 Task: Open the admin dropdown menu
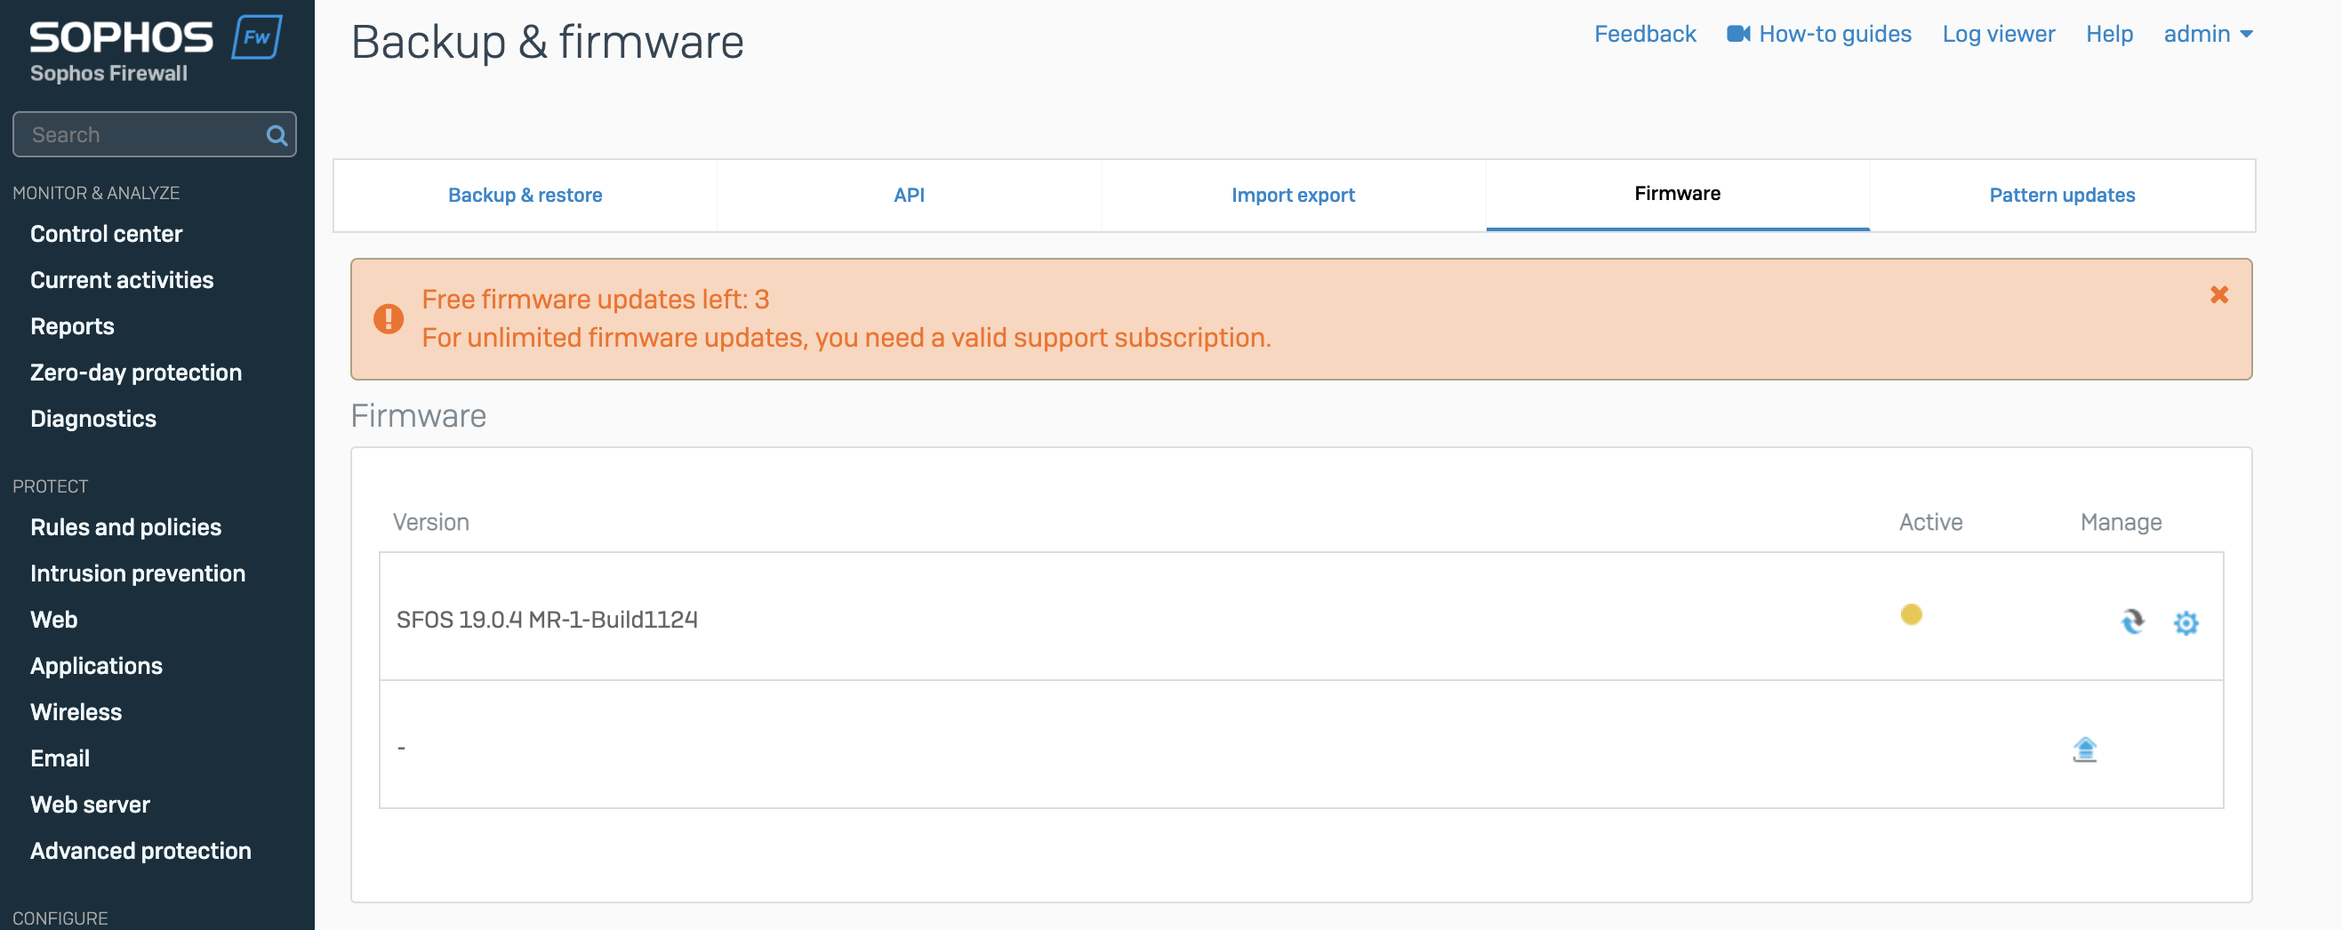point(2208,35)
